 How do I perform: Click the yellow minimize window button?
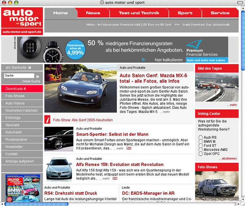click(10, 3)
